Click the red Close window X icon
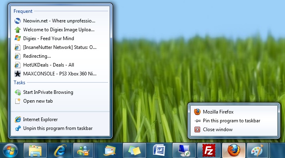285x158 pixels. tap(197, 130)
